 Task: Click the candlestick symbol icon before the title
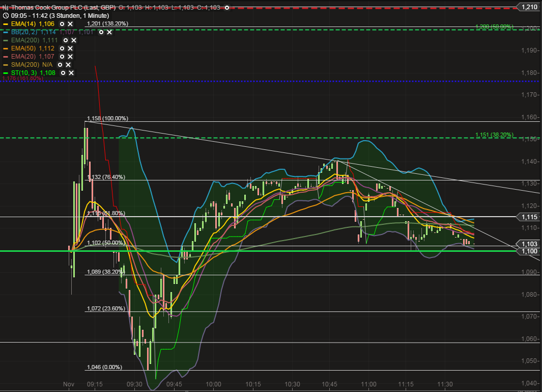(x=6, y=8)
